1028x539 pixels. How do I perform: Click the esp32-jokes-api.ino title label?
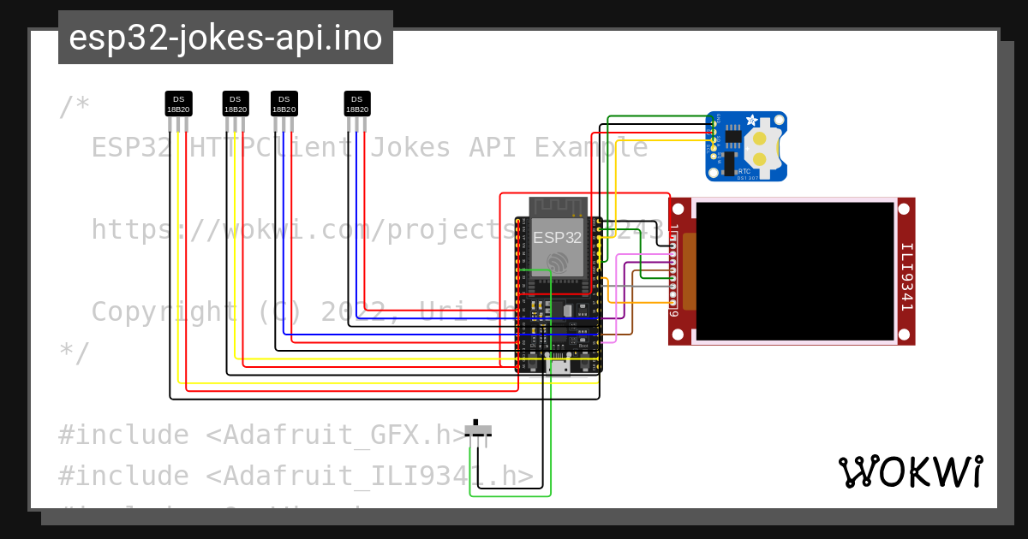tap(225, 38)
